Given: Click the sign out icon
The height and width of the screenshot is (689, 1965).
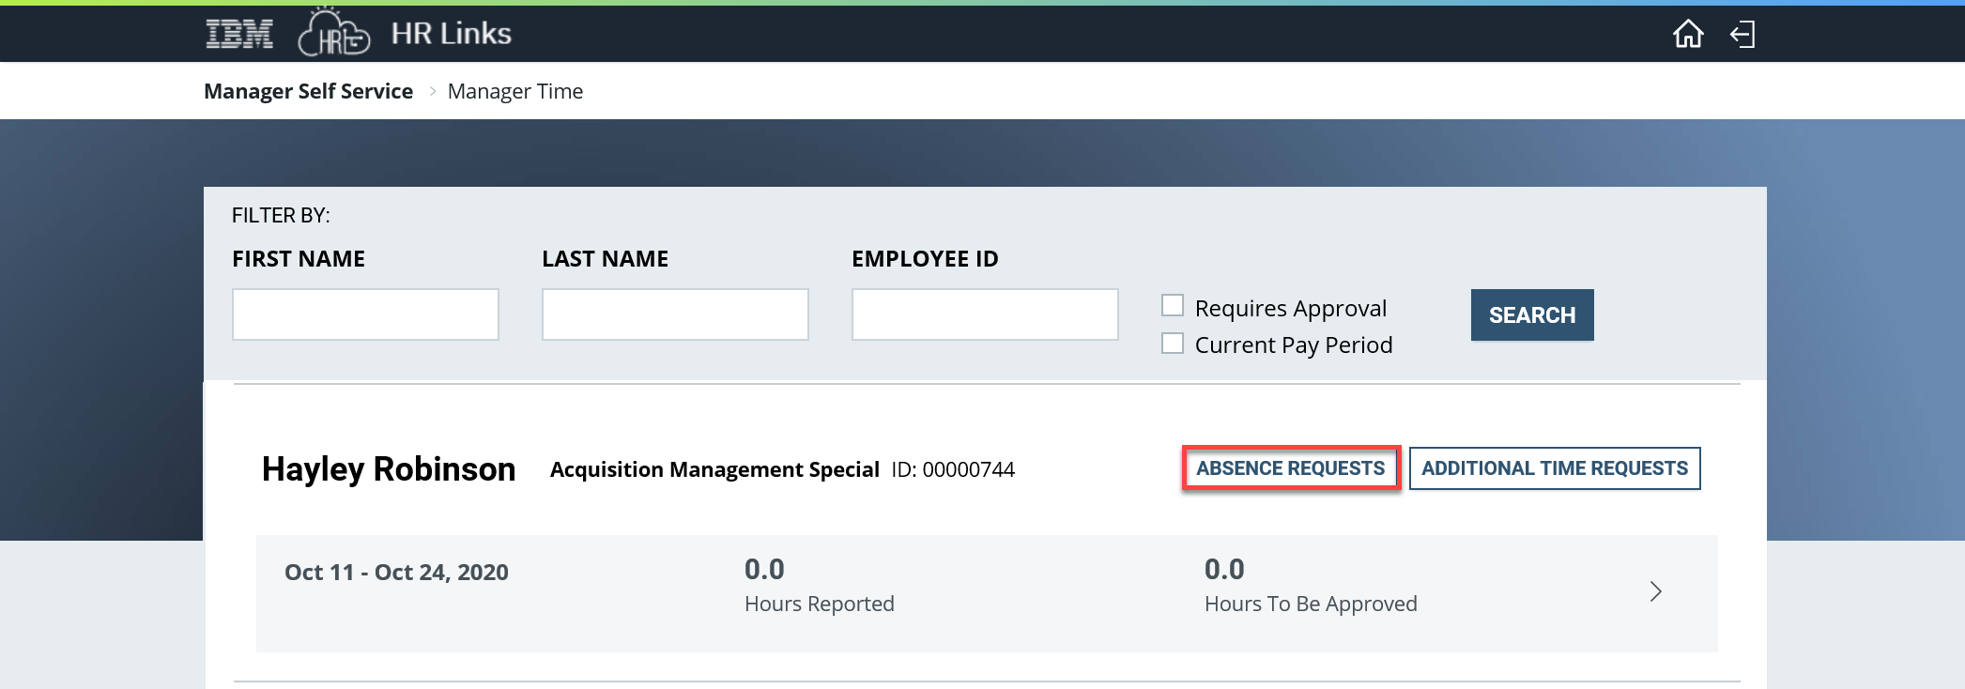Looking at the screenshot, I should point(1742,35).
